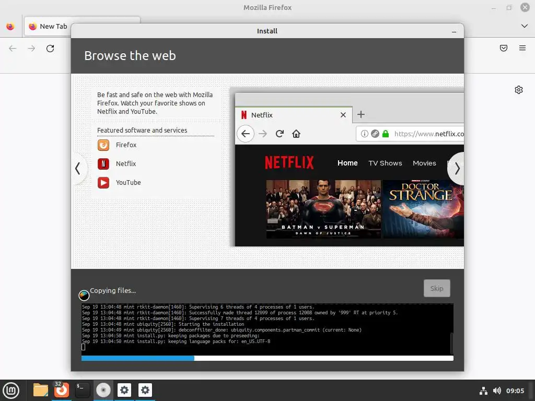Select the Firefox label in featured list
Screen dimensions: 535x401
(126, 145)
